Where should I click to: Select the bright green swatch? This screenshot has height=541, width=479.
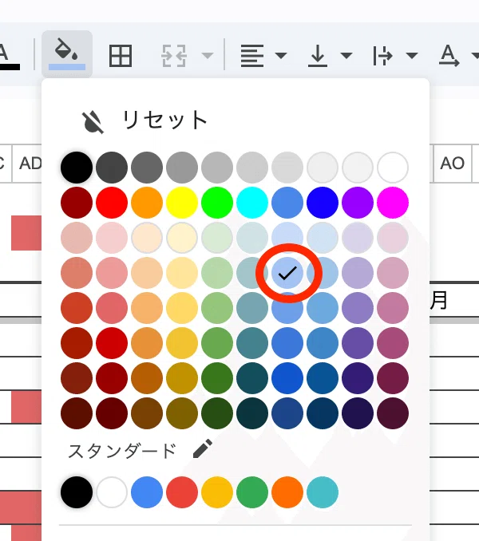(x=217, y=203)
